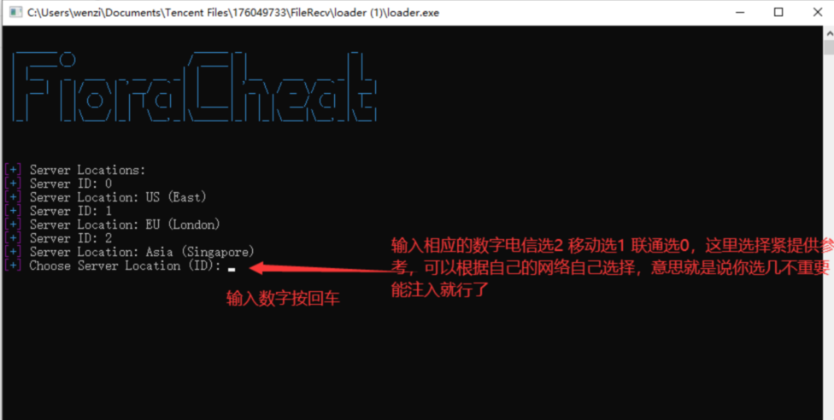Click the red note "输入数字按回车"
The width and height of the screenshot is (834, 420).
283,299
